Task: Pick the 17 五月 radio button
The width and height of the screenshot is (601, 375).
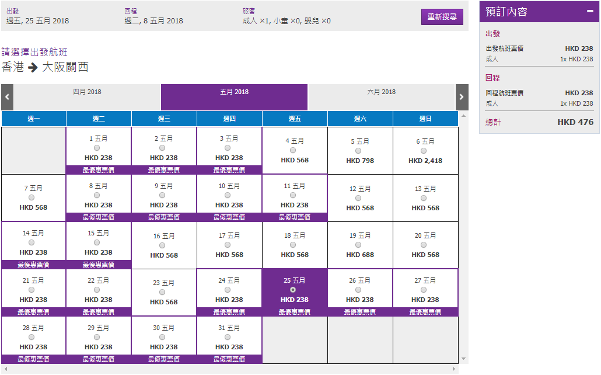Action: [x=228, y=245]
